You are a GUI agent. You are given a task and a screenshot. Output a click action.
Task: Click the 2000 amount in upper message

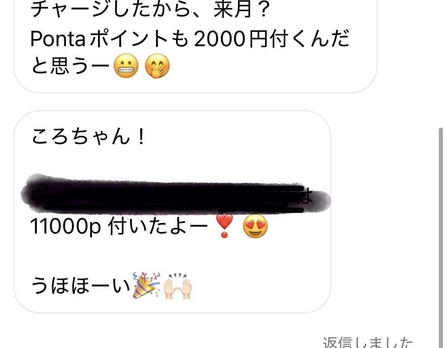219,39
